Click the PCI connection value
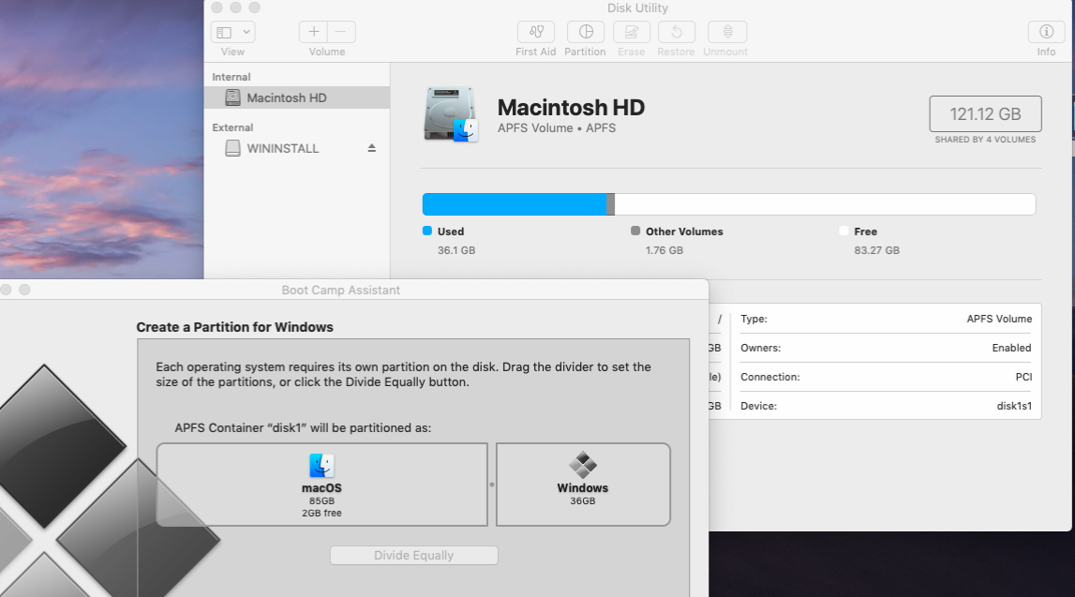 [1023, 377]
